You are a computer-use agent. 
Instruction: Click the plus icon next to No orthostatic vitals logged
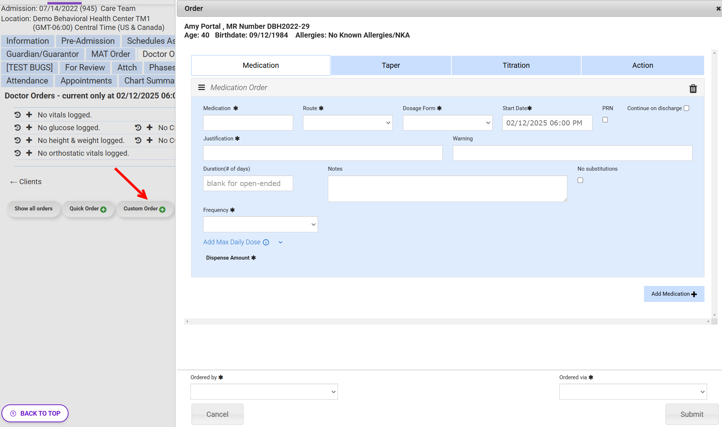coord(29,153)
